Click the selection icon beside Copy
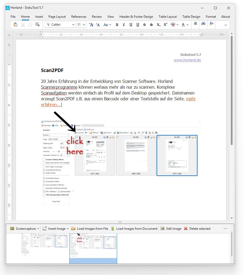Screen dimensions: 244x275 [x=37, y=25]
